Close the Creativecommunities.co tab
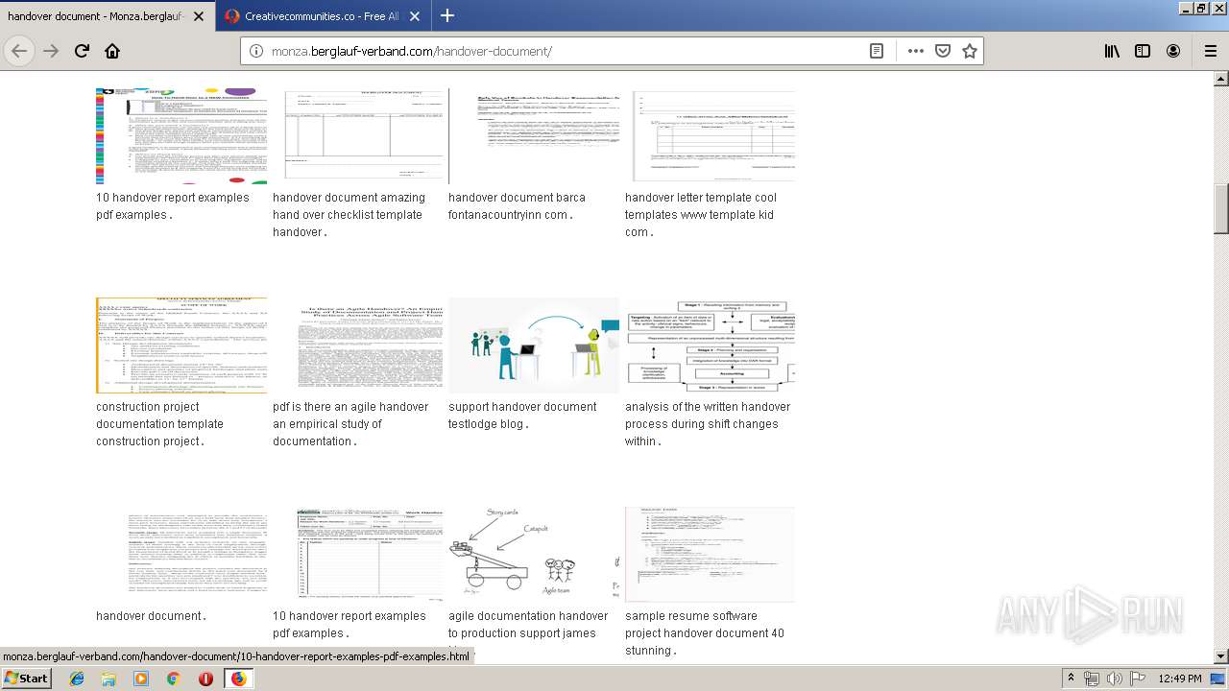The width and height of the screenshot is (1229, 691). 415,16
